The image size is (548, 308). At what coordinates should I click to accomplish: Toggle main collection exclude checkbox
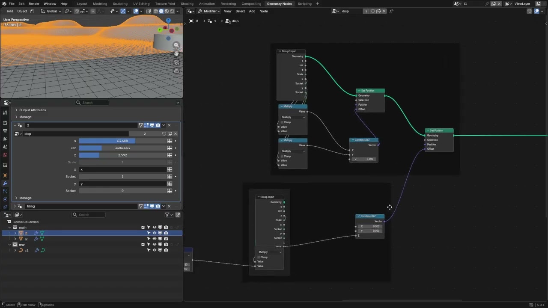[x=143, y=228]
